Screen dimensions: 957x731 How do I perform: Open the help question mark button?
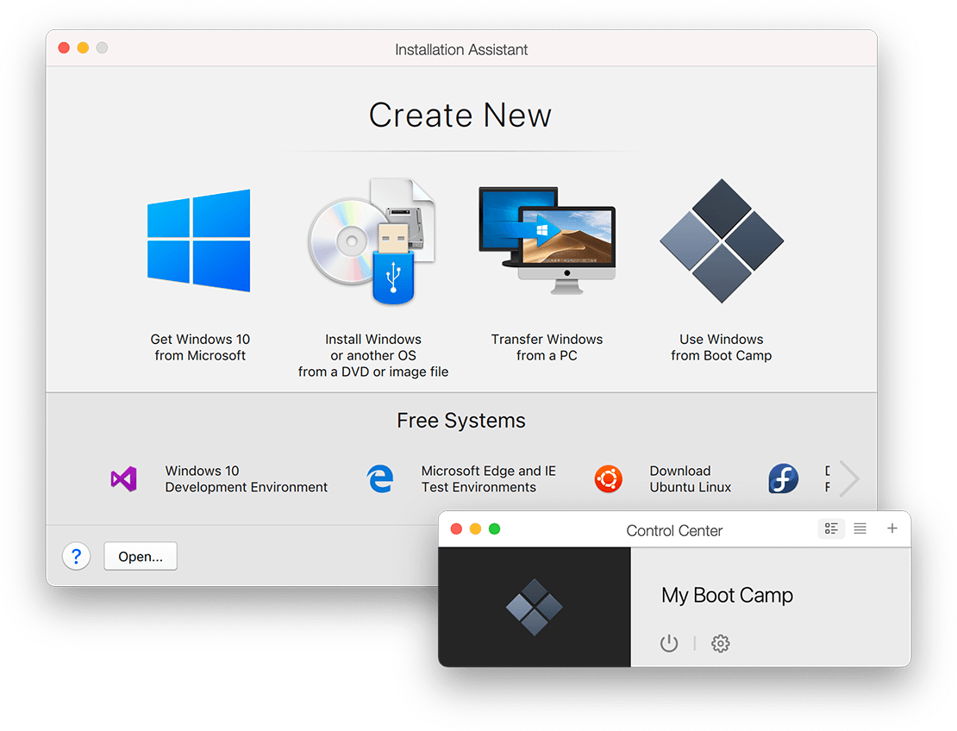click(x=76, y=557)
